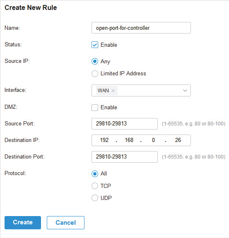229x238 pixels.
Task: Enable the DMZ checkbox
Action: tap(95, 108)
